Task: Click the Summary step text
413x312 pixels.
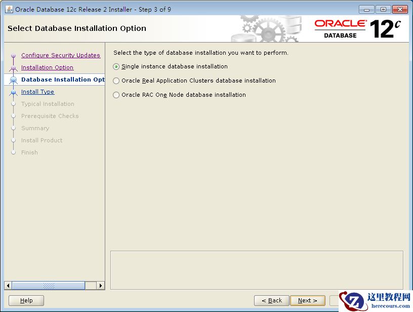Action: pos(35,128)
